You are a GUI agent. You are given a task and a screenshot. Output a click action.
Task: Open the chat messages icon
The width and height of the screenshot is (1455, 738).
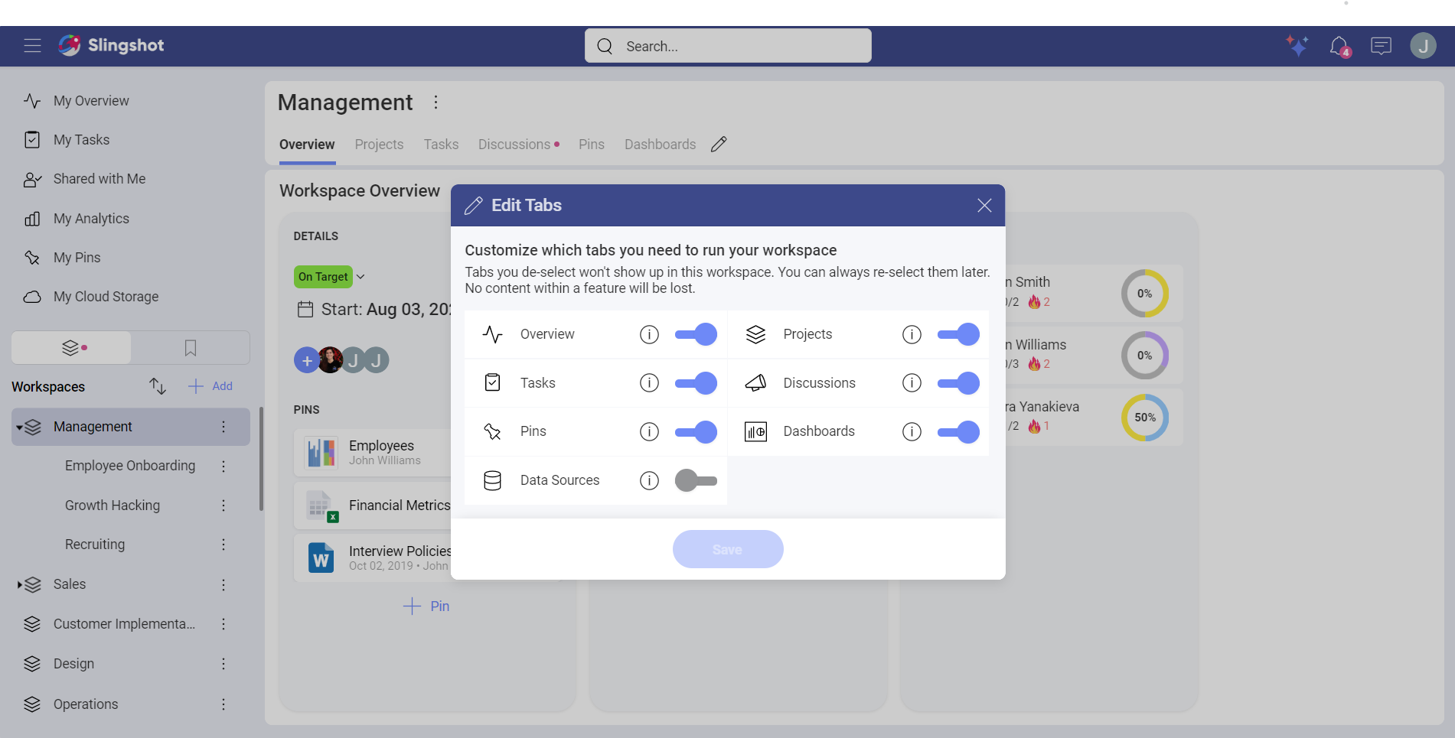[x=1381, y=46]
